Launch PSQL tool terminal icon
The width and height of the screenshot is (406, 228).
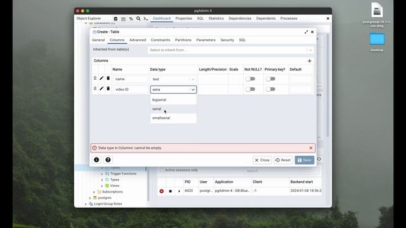pos(146,18)
